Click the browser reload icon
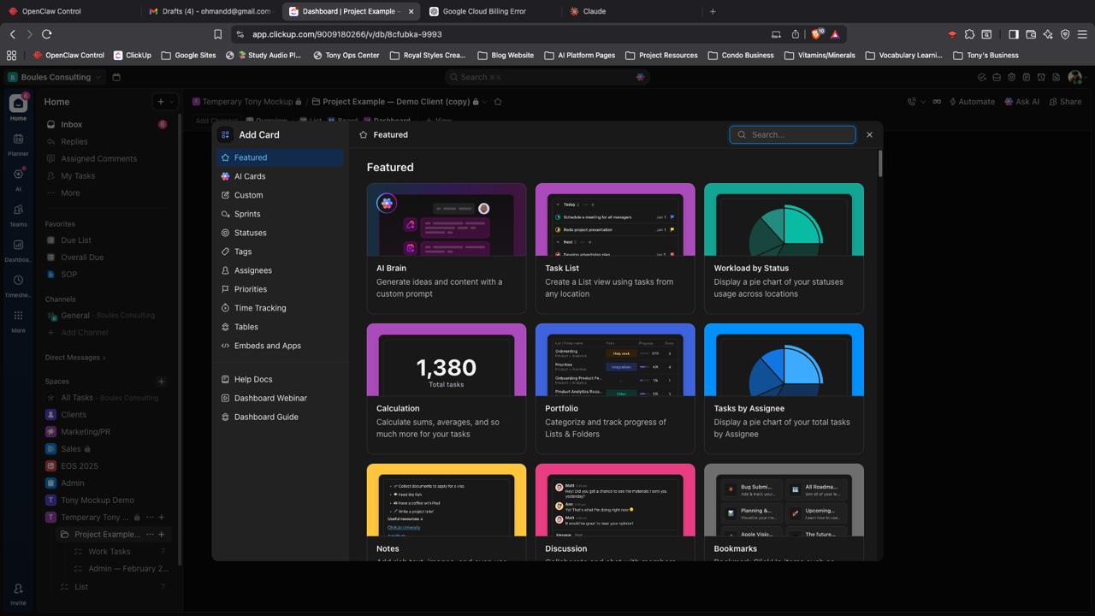Viewport: 1095px width, 616px height. (x=47, y=34)
